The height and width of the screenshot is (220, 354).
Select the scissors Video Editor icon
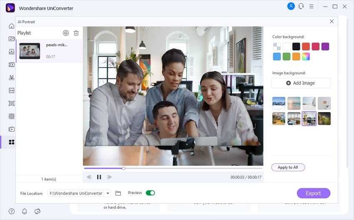click(12, 77)
